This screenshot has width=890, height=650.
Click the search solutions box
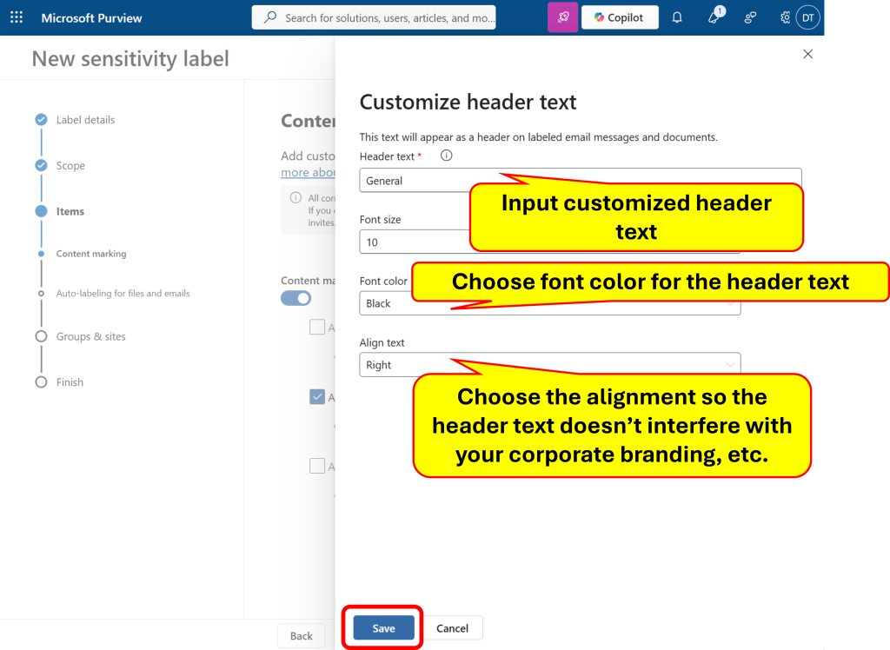(x=374, y=17)
